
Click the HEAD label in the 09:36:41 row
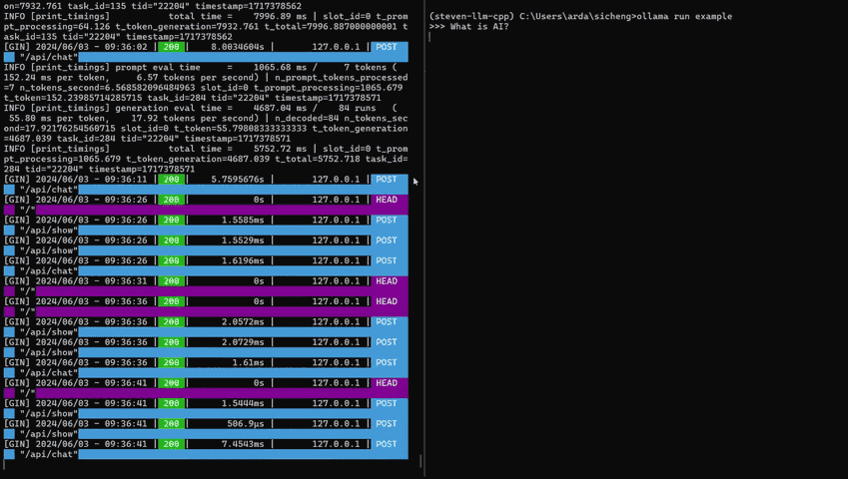(387, 383)
